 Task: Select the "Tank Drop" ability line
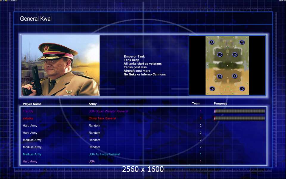(x=131, y=60)
